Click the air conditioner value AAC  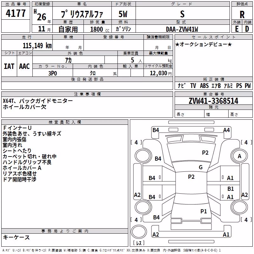(x=24, y=66)
